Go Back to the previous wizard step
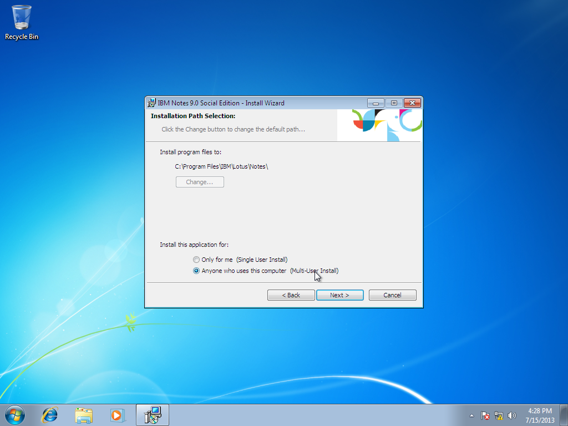The height and width of the screenshot is (426, 568). point(291,295)
